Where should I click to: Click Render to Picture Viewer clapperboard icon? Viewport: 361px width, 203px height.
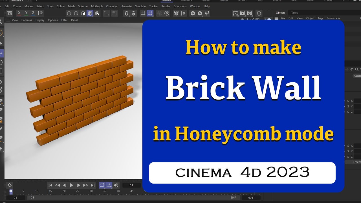click(242, 13)
